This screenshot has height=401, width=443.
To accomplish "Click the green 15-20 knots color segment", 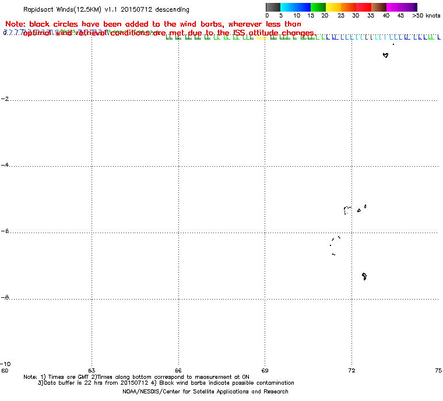I will click(318, 7).
